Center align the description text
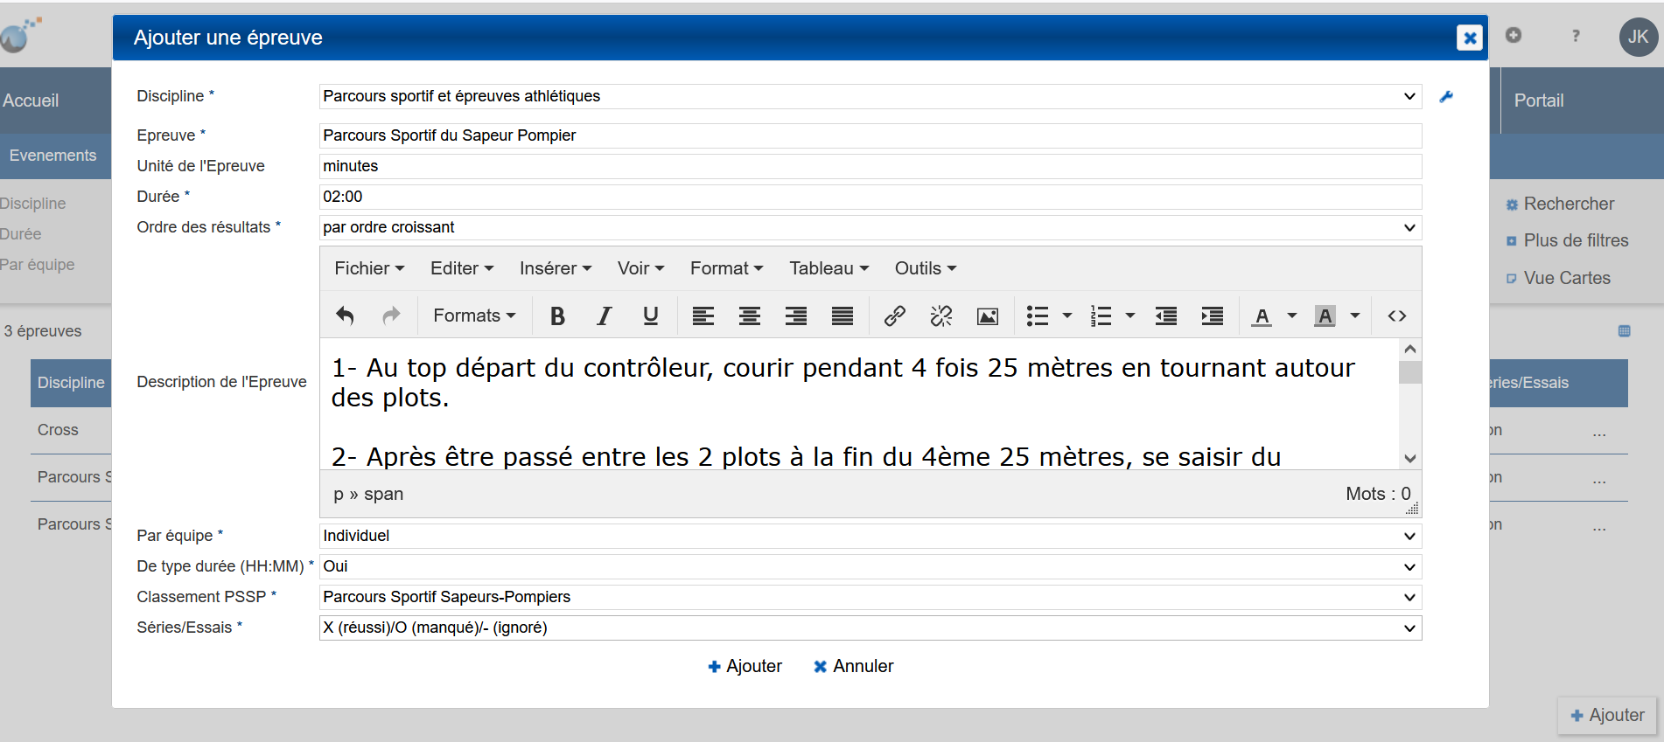The image size is (1664, 742). 749,316
